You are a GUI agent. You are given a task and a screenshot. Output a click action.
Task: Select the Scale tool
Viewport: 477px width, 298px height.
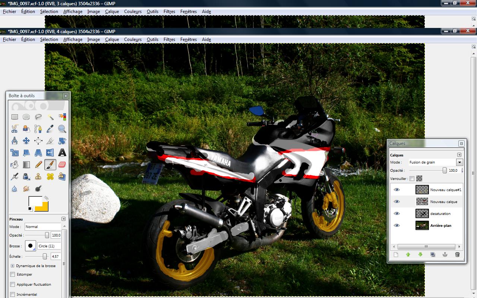coord(15,153)
